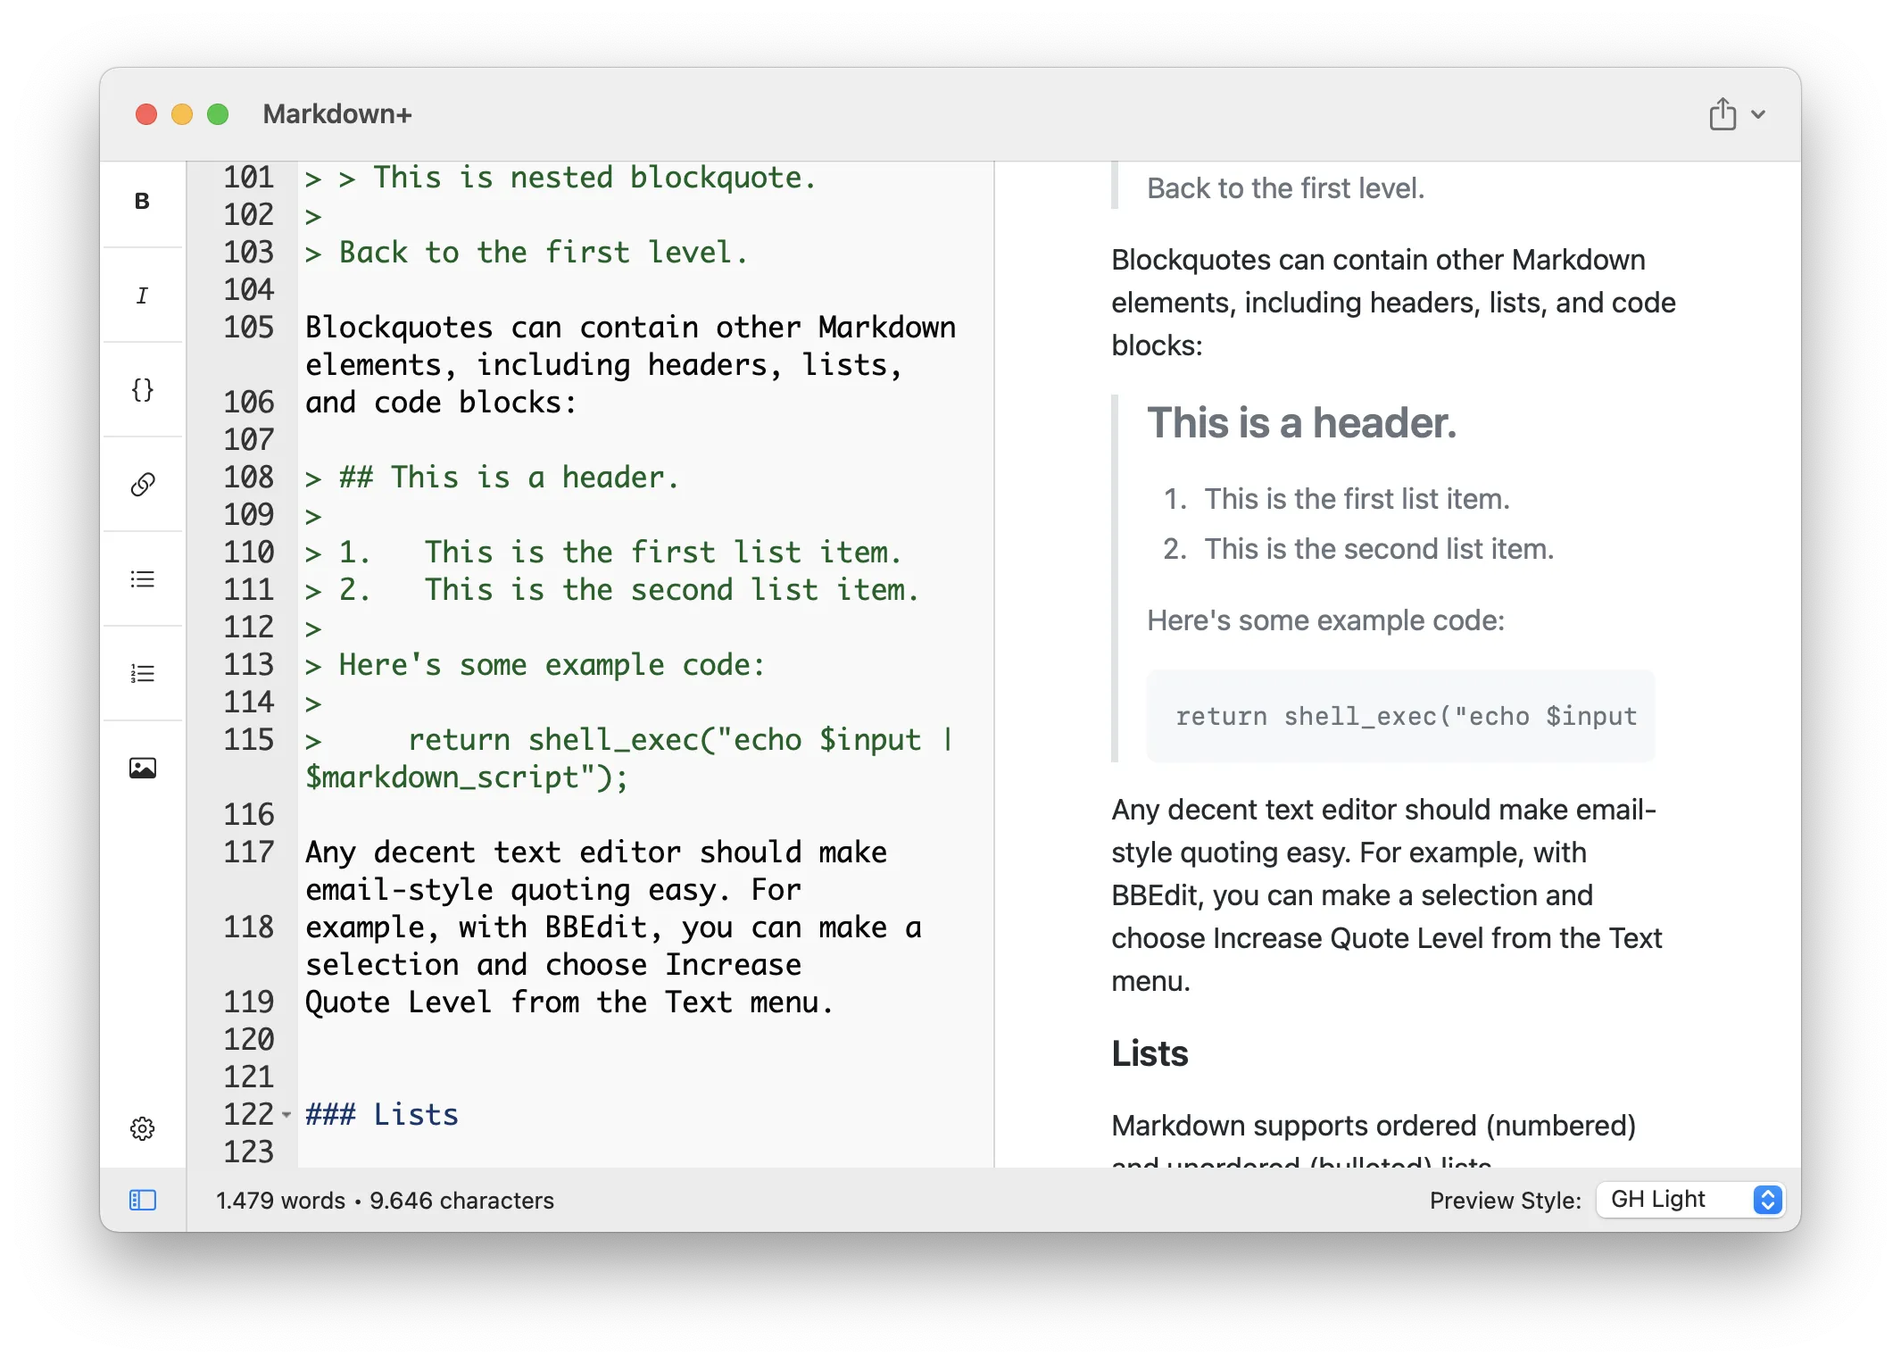Apply bold formatting from the sidebar

click(142, 202)
